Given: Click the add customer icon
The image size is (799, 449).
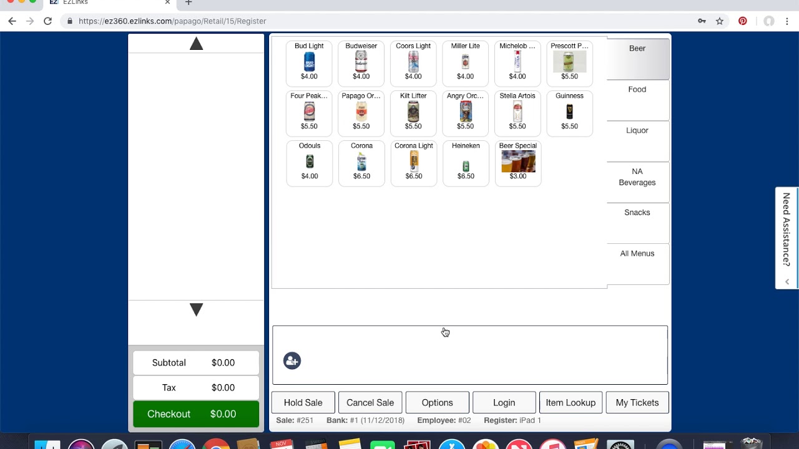Looking at the screenshot, I should [x=292, y=360].
